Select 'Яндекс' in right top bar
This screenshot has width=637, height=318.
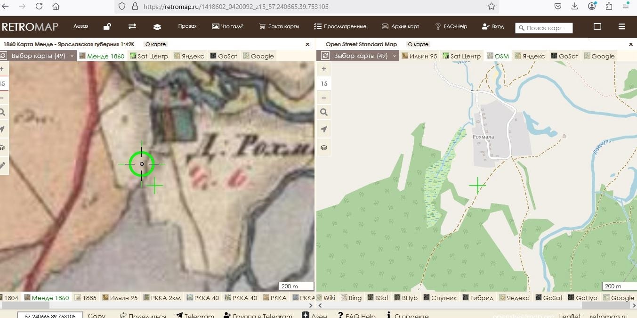point(530,56)
